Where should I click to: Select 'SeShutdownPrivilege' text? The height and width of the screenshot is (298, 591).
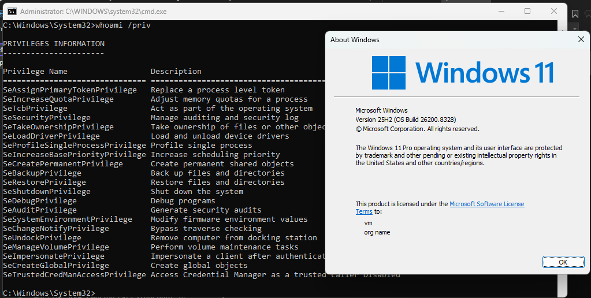pyautogui.click(x=47, y=191)
